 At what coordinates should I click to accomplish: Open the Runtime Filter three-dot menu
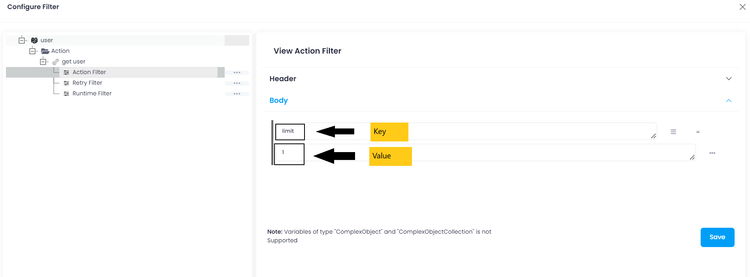(x=237, y=94)
